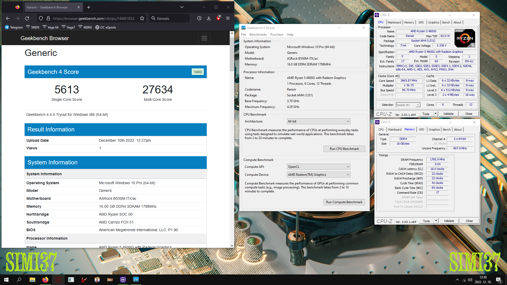Click Tools button in bottom CPU-Z window
507x285 pixels.
pos(426,221)
